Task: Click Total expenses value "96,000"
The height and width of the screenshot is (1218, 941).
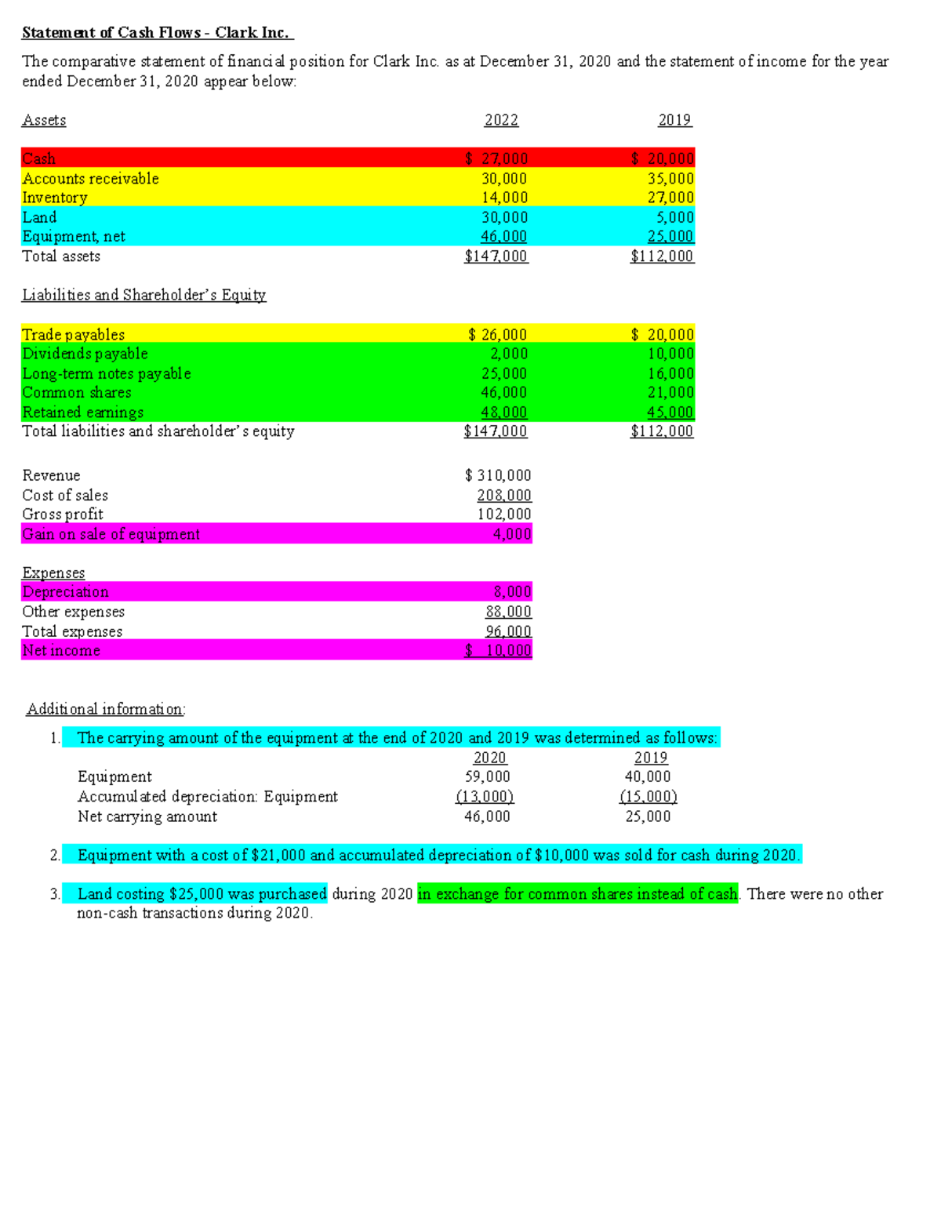Action: pyautogui.click(x=508, y=631)
